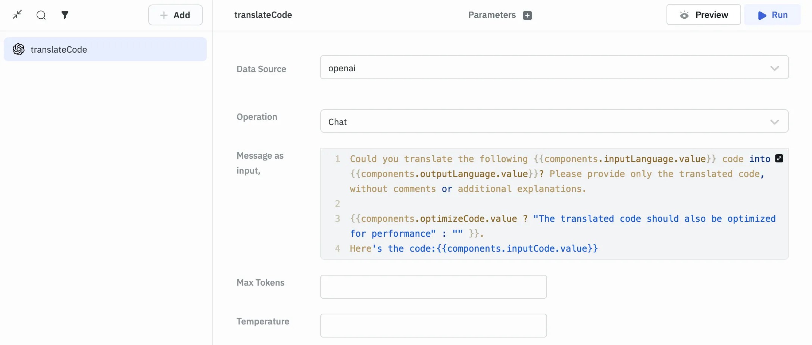Click the translateCode query name in the header

pos(263,15)
